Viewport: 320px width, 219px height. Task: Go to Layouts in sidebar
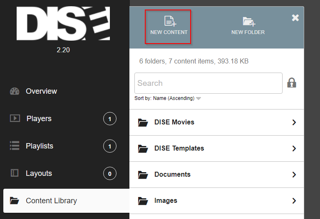[x=39, y=173]
